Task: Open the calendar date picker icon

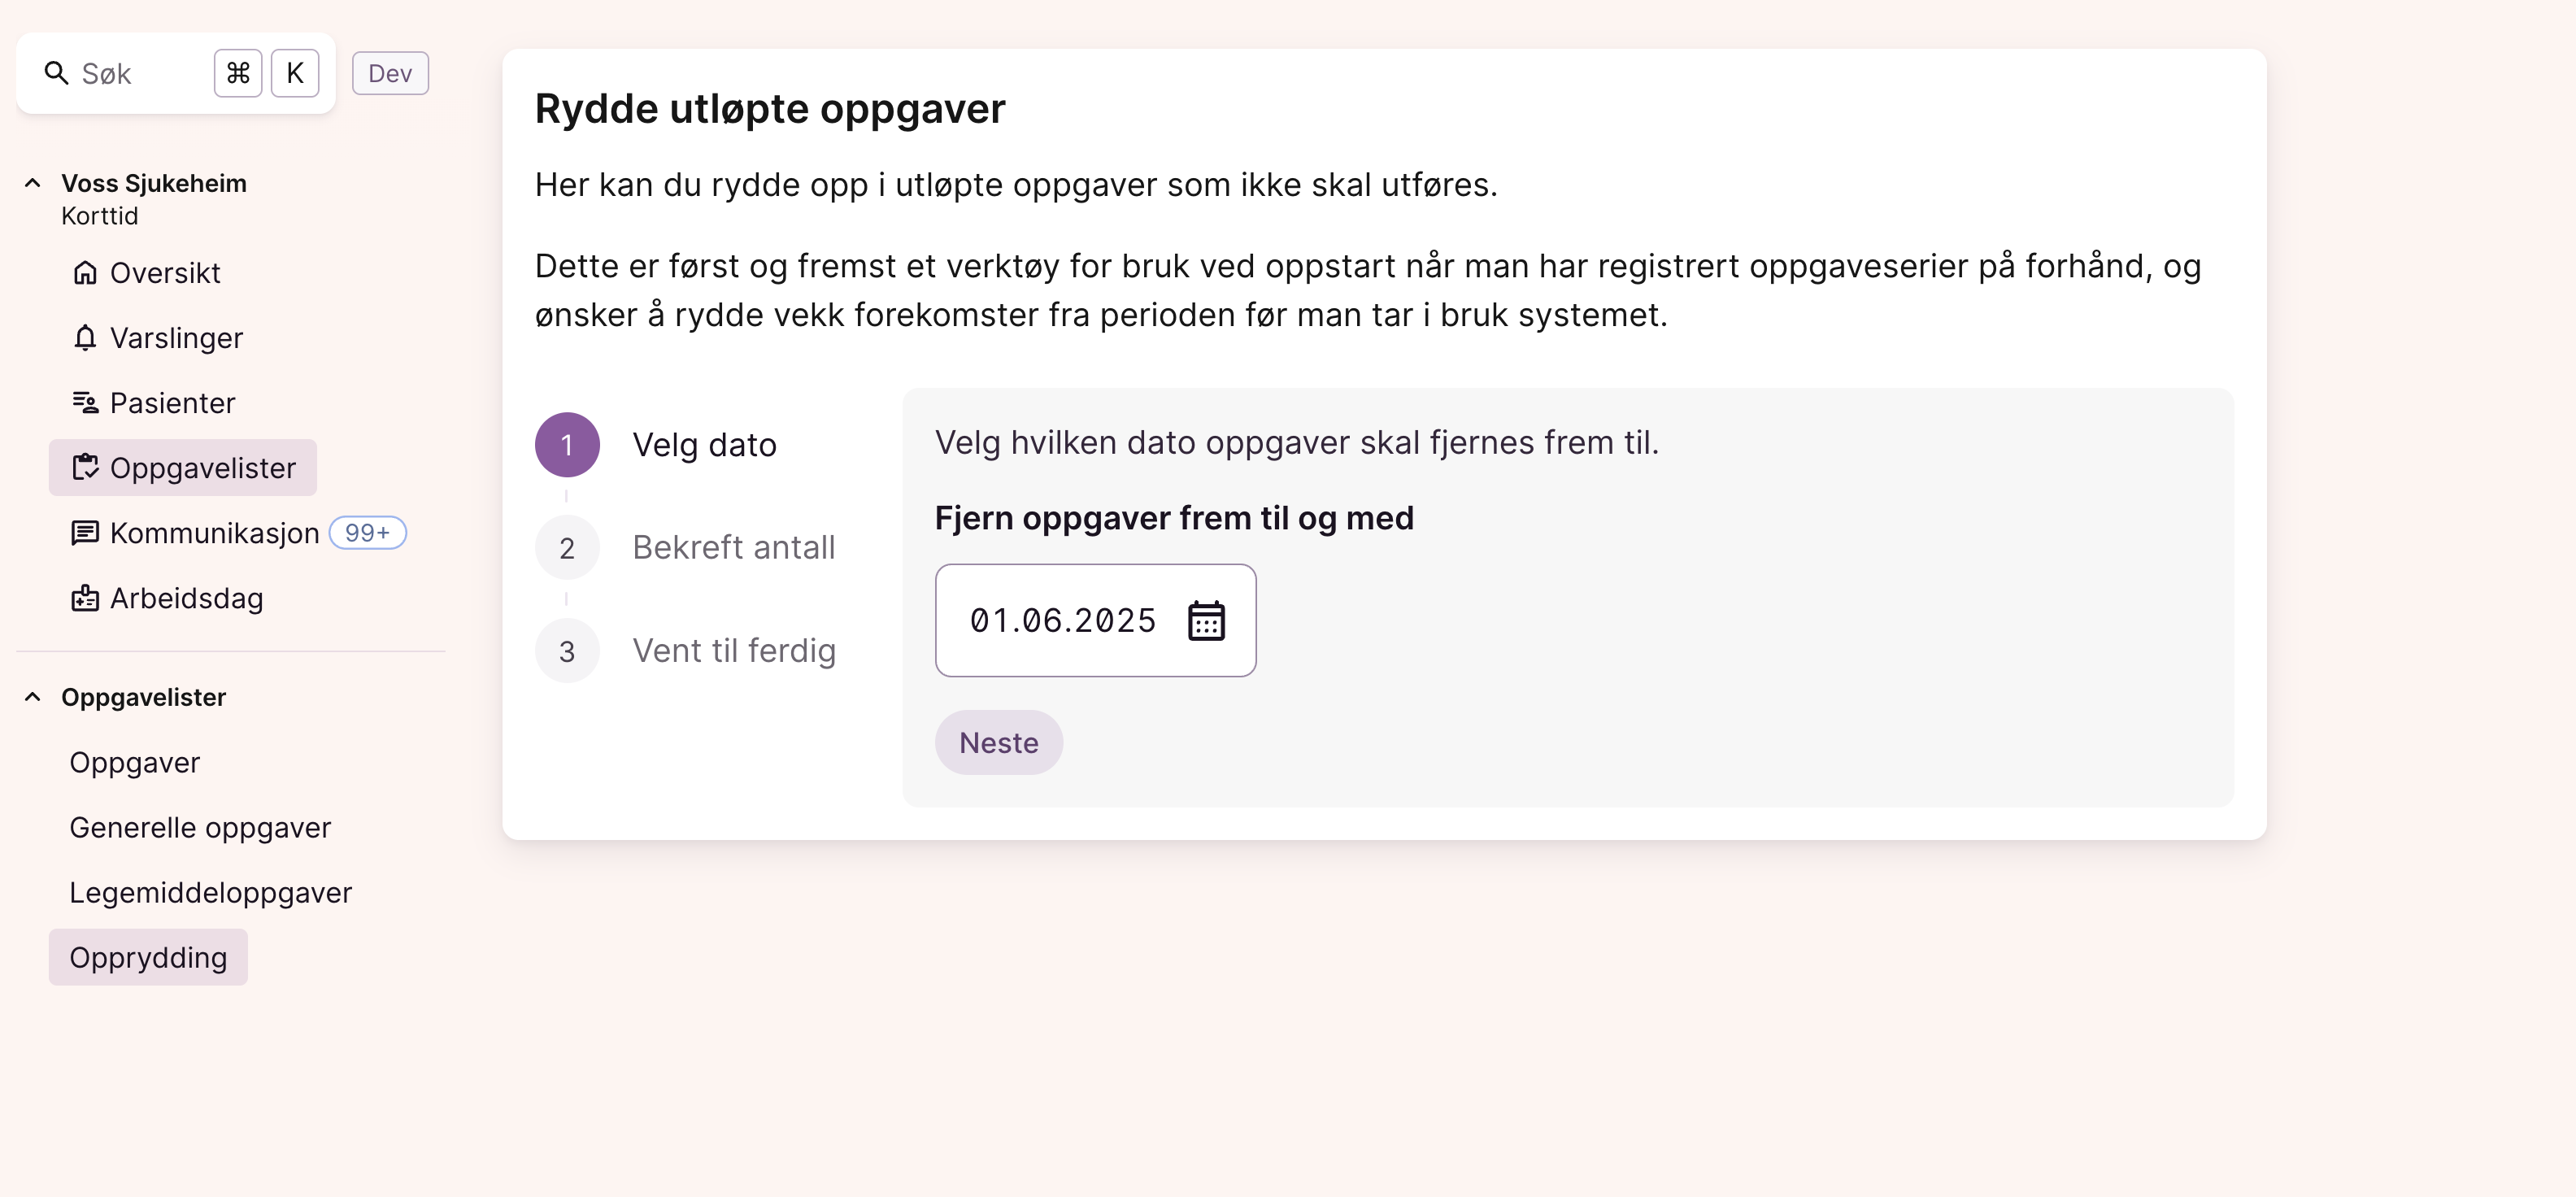Action: pyautogui.click(x=1206, y=621)
